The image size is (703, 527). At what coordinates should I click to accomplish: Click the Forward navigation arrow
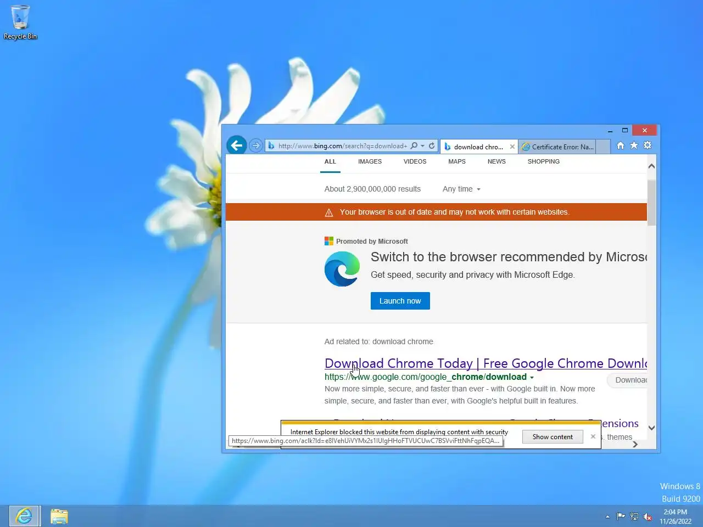pos(256,145)
